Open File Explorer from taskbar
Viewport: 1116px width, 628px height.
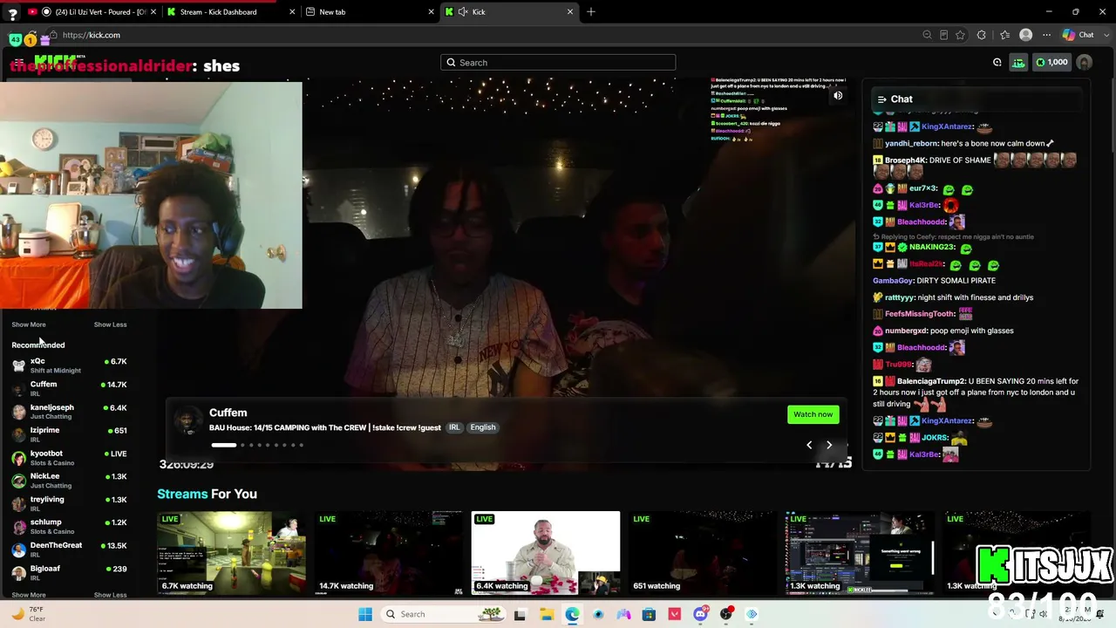(x=547, y=614)
